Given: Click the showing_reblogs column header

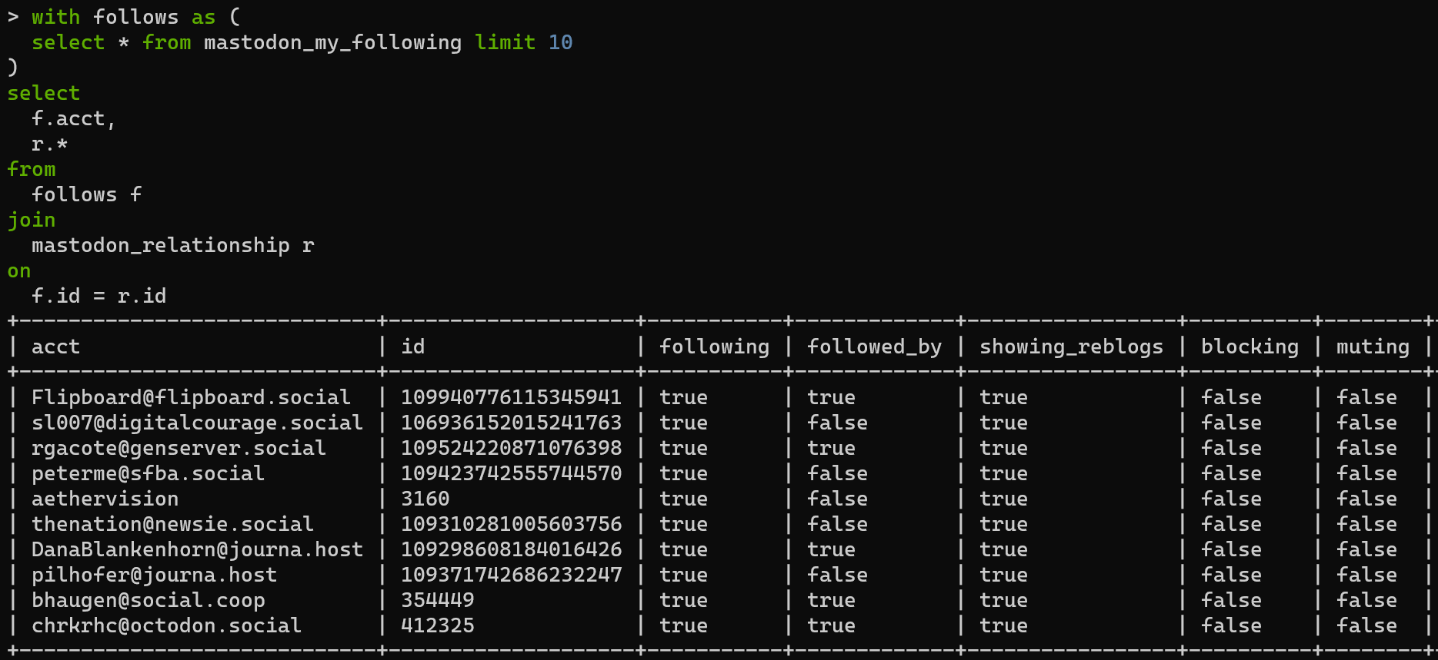Looking at the screenshot, I should (x=1071, y=347).
